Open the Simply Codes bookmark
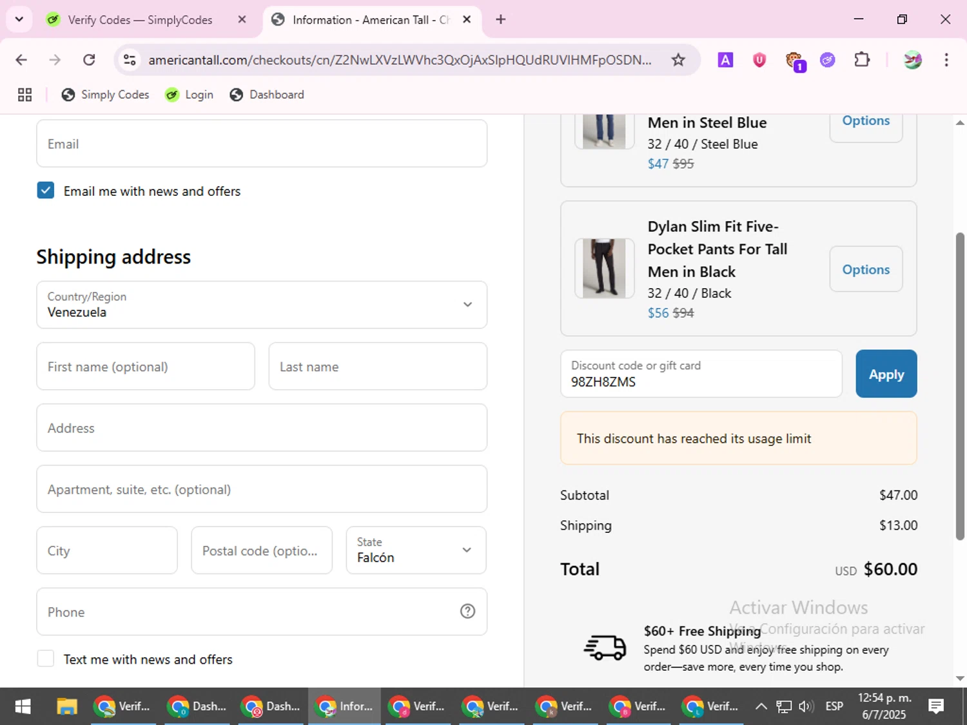The height and width of the screenshot is (725, 967). [105, 95]
